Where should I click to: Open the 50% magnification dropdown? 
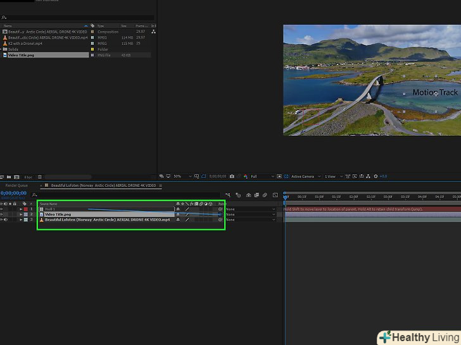tap(179, 176)
